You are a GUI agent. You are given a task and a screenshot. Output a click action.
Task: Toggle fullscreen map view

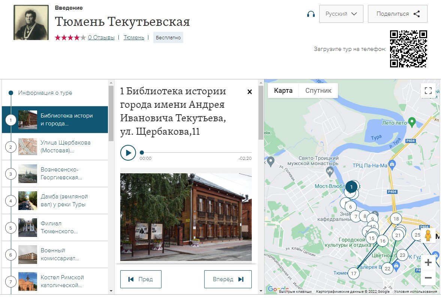pos(428,90)
